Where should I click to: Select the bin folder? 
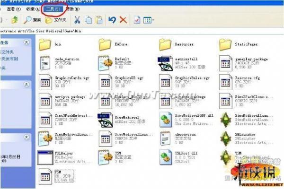(50, 45)
